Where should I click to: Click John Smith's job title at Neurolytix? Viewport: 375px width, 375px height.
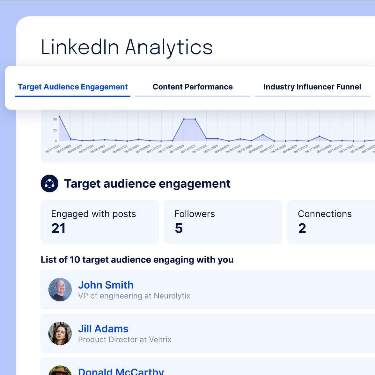(134, 296)
